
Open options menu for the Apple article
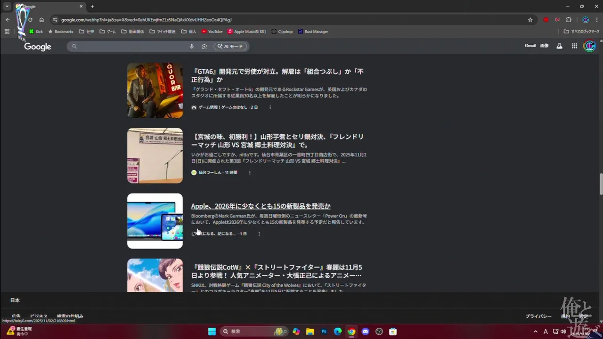259,234
